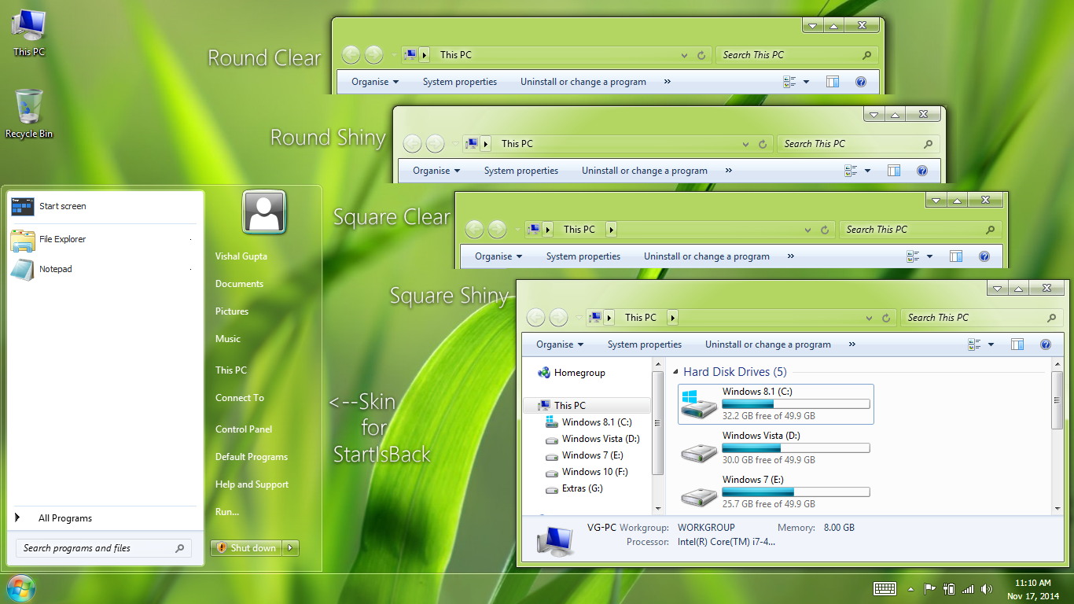Click Uninstall or change a program
This screenshot has width=1074, height=604.
[768, 344]
